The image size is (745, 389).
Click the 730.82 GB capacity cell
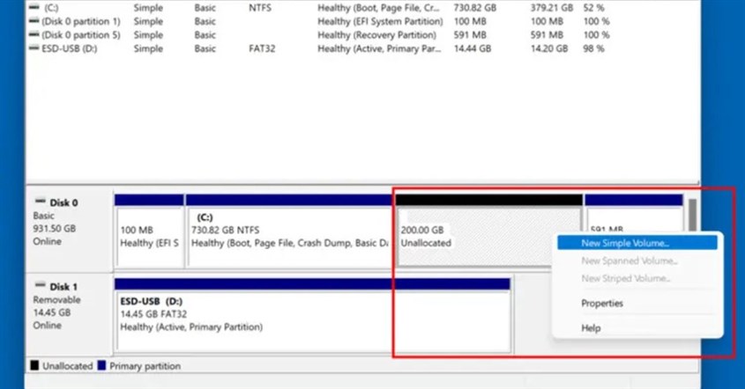[x=474, y=8]
